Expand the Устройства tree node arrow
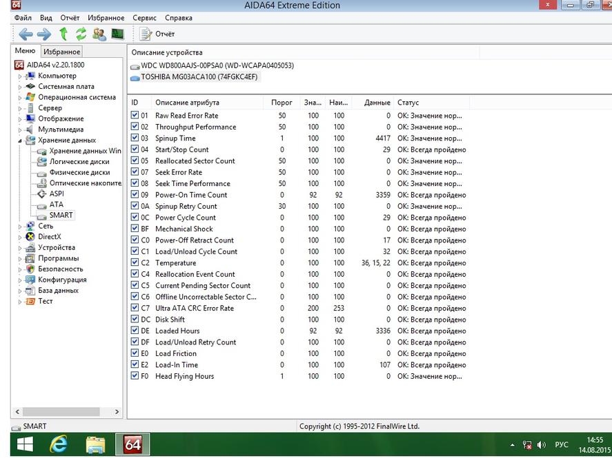Viewport: 612px width, 458px height. click(x=20, y=248)
